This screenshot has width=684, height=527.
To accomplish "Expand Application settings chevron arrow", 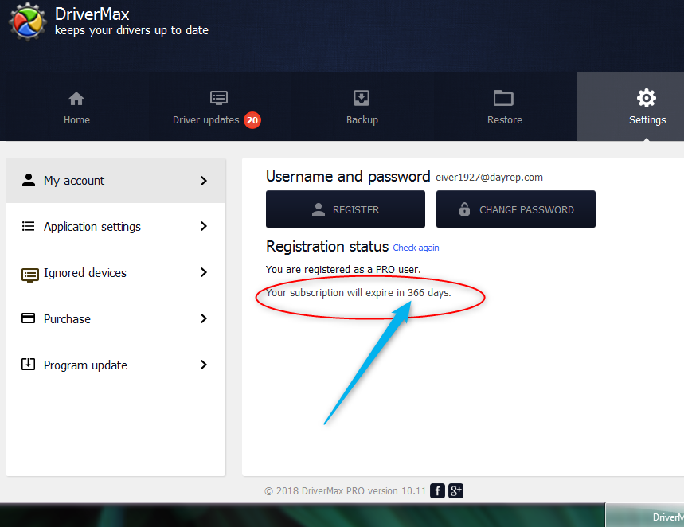I will 203,226.
